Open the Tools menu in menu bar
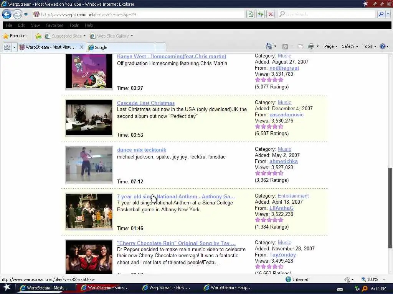The image size is (393, 294). coord(74,25)
